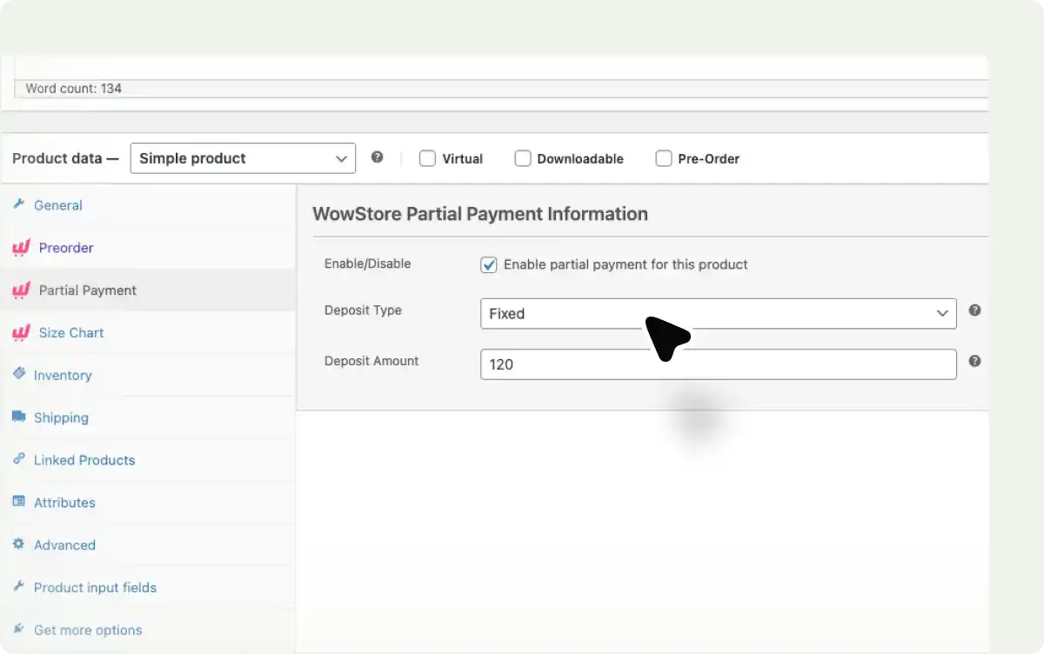Click the Size Chart WowStore icon
Image resolution: width=1044 pixels, height=654 pixels.
tap(20, 332)
